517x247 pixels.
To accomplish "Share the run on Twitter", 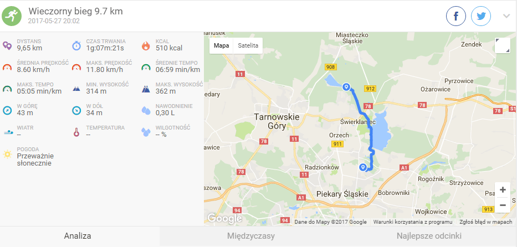I will click(481, 16).
